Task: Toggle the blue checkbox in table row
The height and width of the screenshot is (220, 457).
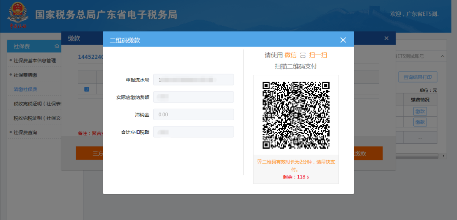Action: click(x=87, y=89)
